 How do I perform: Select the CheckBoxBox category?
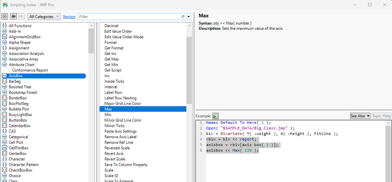coord(20,170)
